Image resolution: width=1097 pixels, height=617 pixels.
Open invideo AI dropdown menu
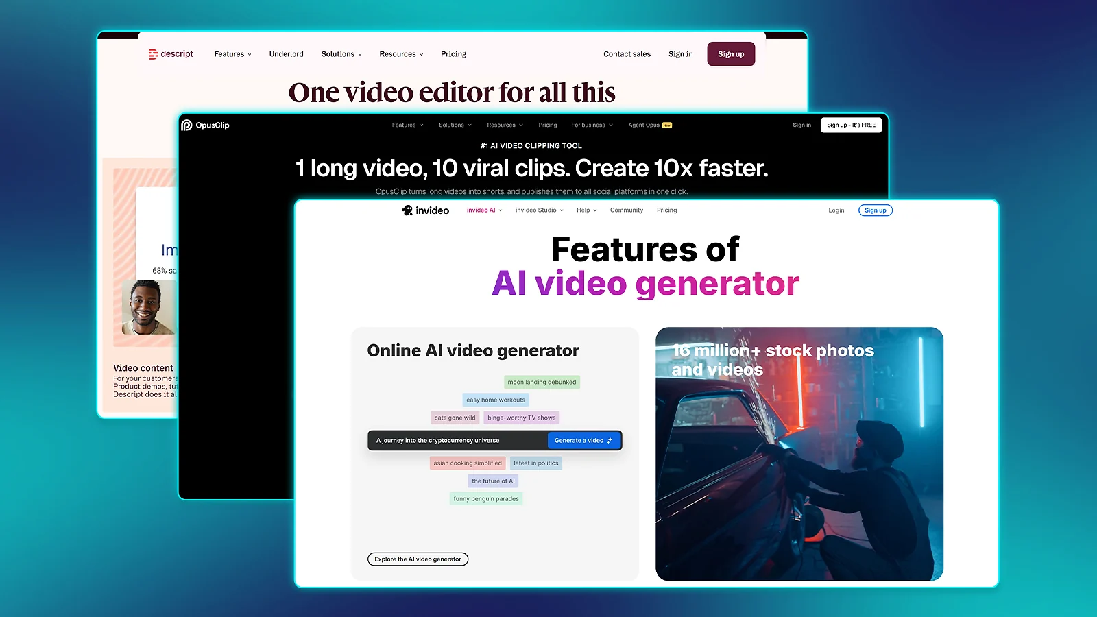click(x=485, y=210)
